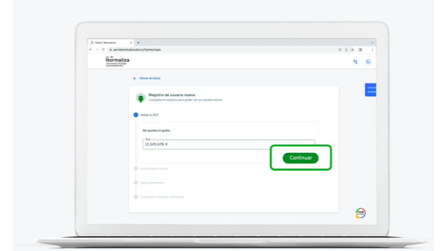Click the browser back arrow
The height and width of the screenshot is (251, 447).
point(91,49)
